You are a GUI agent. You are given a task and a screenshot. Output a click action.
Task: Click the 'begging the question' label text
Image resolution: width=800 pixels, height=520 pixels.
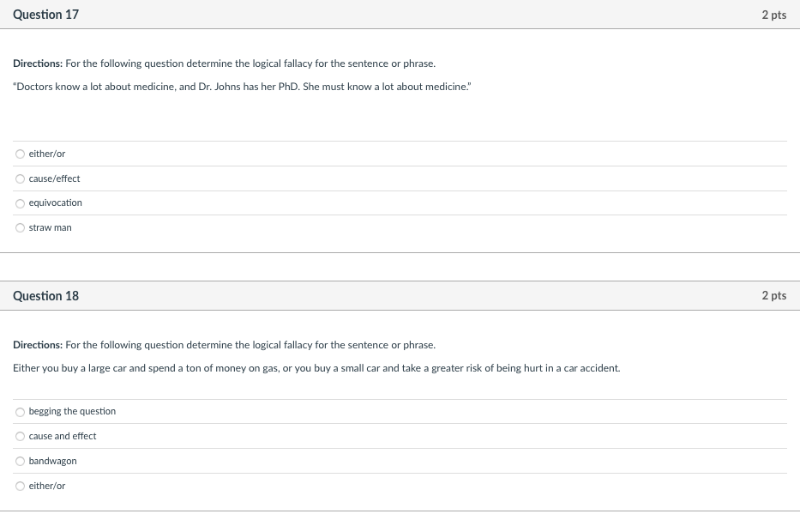72,411
